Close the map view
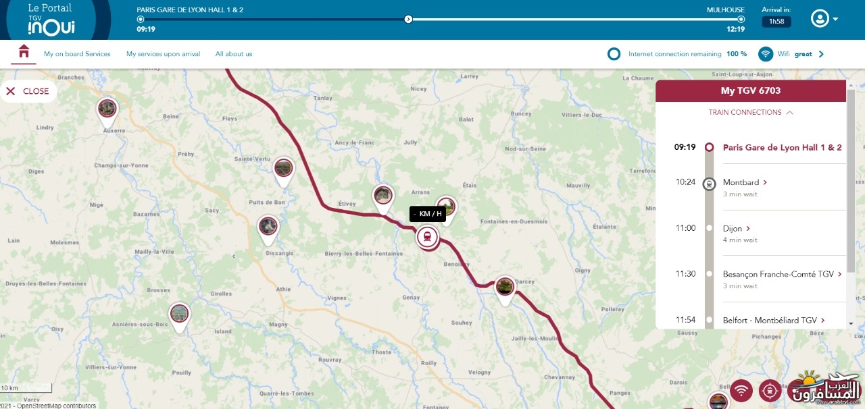 point(28,91)
